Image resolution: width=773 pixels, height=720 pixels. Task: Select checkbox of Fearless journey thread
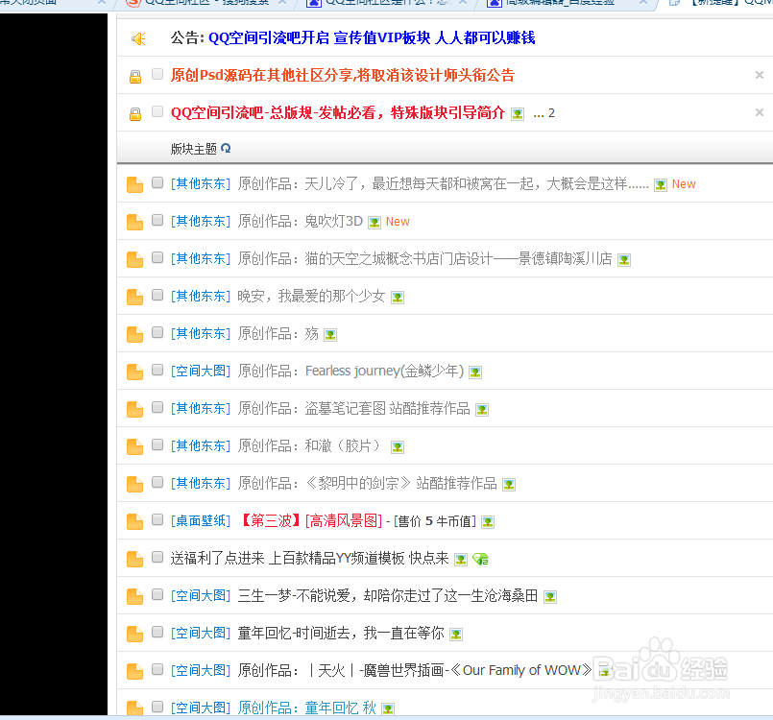pyautogui.click(x=157, y=370)
